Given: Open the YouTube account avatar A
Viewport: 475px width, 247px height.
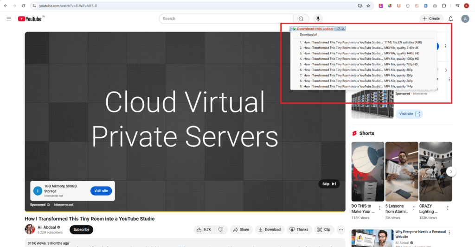Looking at the screenshot, I should pyautogui.click(x=465, y=19).
